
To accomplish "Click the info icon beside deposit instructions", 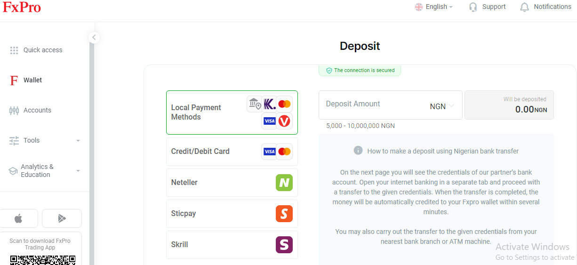I will click(x=358, y=151).
